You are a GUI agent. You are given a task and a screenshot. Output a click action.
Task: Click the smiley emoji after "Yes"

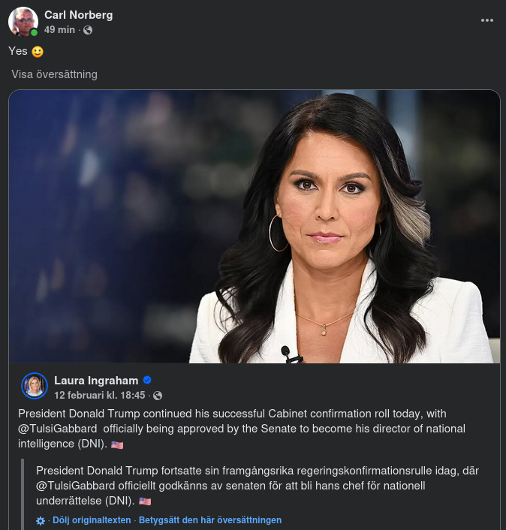tap(37, 52)
